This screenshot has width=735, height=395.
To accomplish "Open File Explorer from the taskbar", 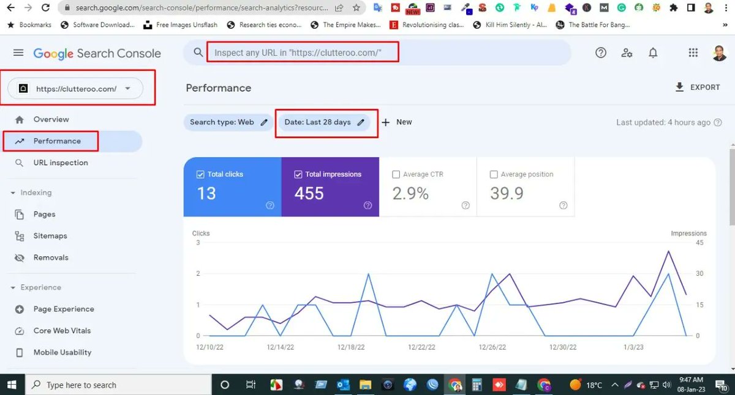I will pos(366,385).
